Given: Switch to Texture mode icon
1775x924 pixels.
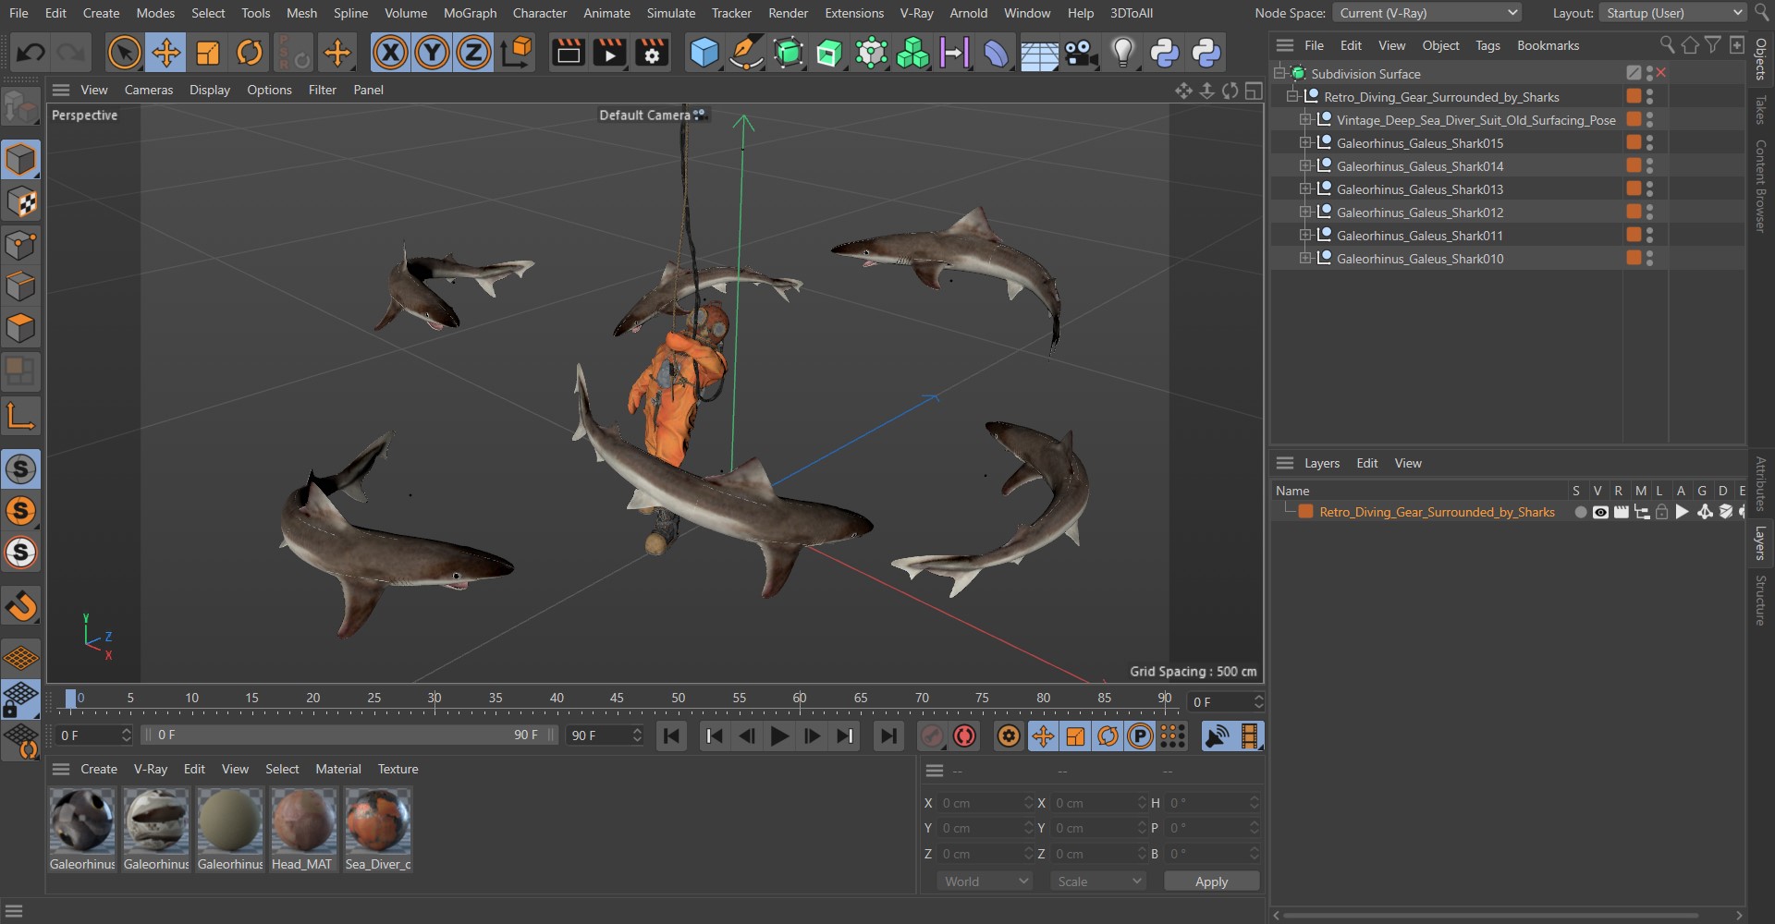Looking at the screenshot, I should (x=20, y=202).
